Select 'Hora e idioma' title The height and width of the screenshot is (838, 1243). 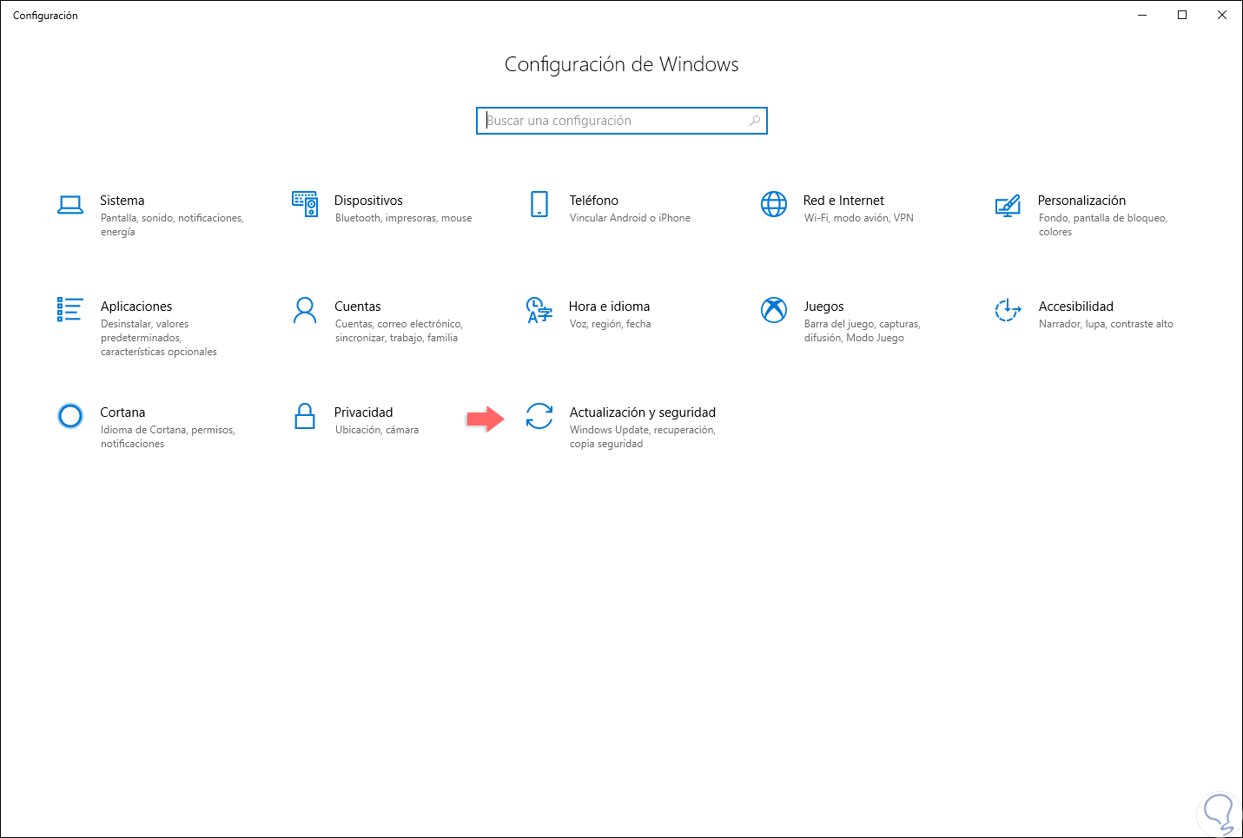coord(609,307)
